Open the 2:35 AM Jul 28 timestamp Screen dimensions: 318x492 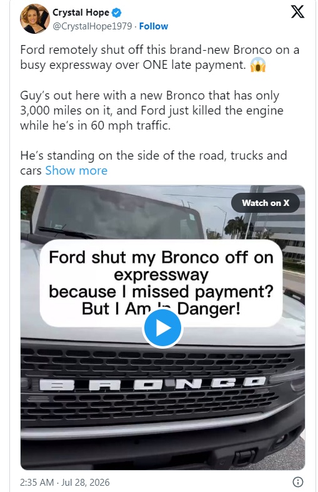65,482
